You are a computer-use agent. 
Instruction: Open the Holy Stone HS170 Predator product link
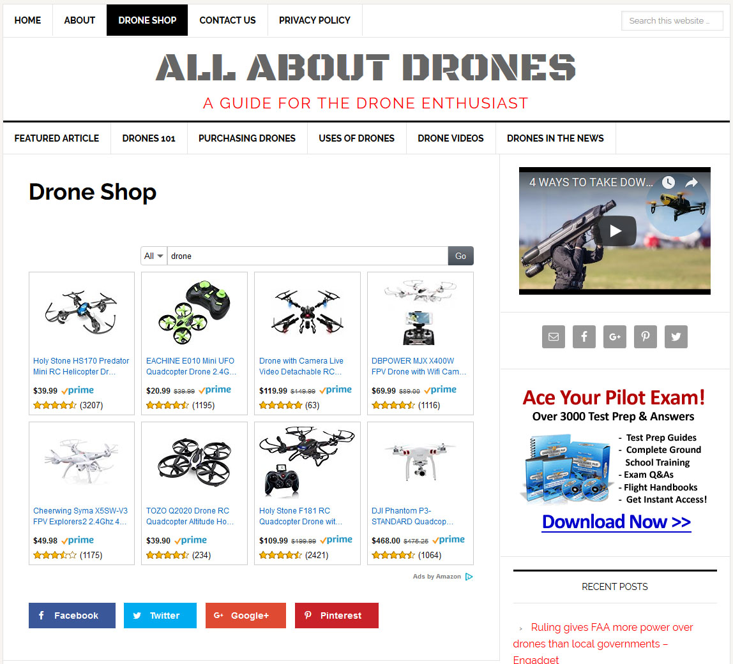coord(81,366)
